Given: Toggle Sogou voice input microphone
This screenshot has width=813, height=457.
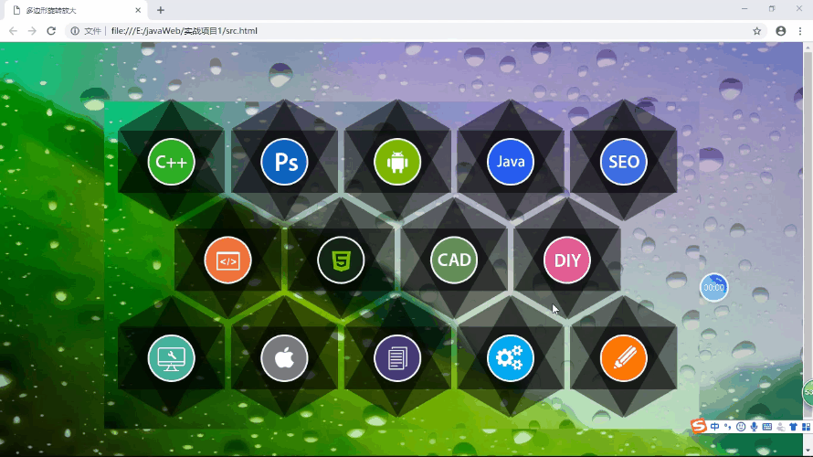Looking at the screenshot, I should (754, 427).
